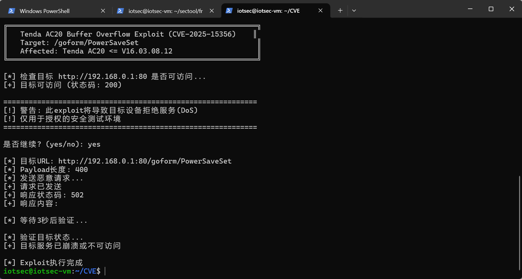Select the iotsec@iotsec-vm: ~/CVE tab
Image resolution: width=522 pixels, height=279 pixels.
[268, 11]
